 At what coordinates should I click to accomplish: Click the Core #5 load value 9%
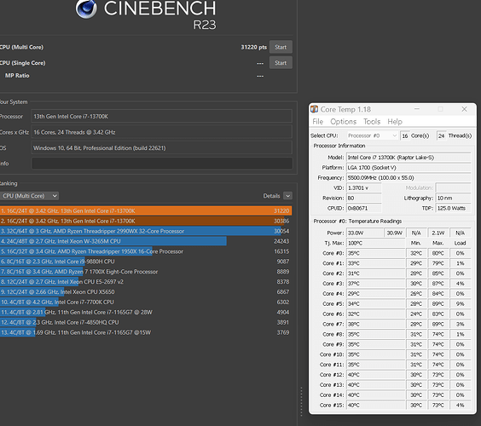point(461,303)
